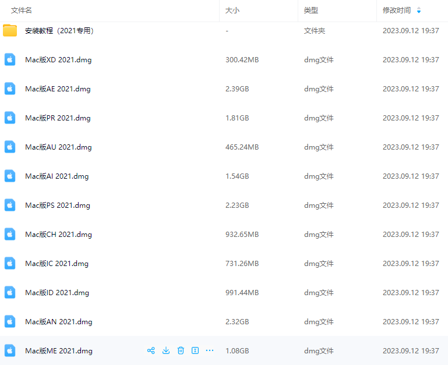Delete Mac版ME 2021.dmg using trash icon
Viewport: 448px width, 365px height.
click(x=181, y=350)
